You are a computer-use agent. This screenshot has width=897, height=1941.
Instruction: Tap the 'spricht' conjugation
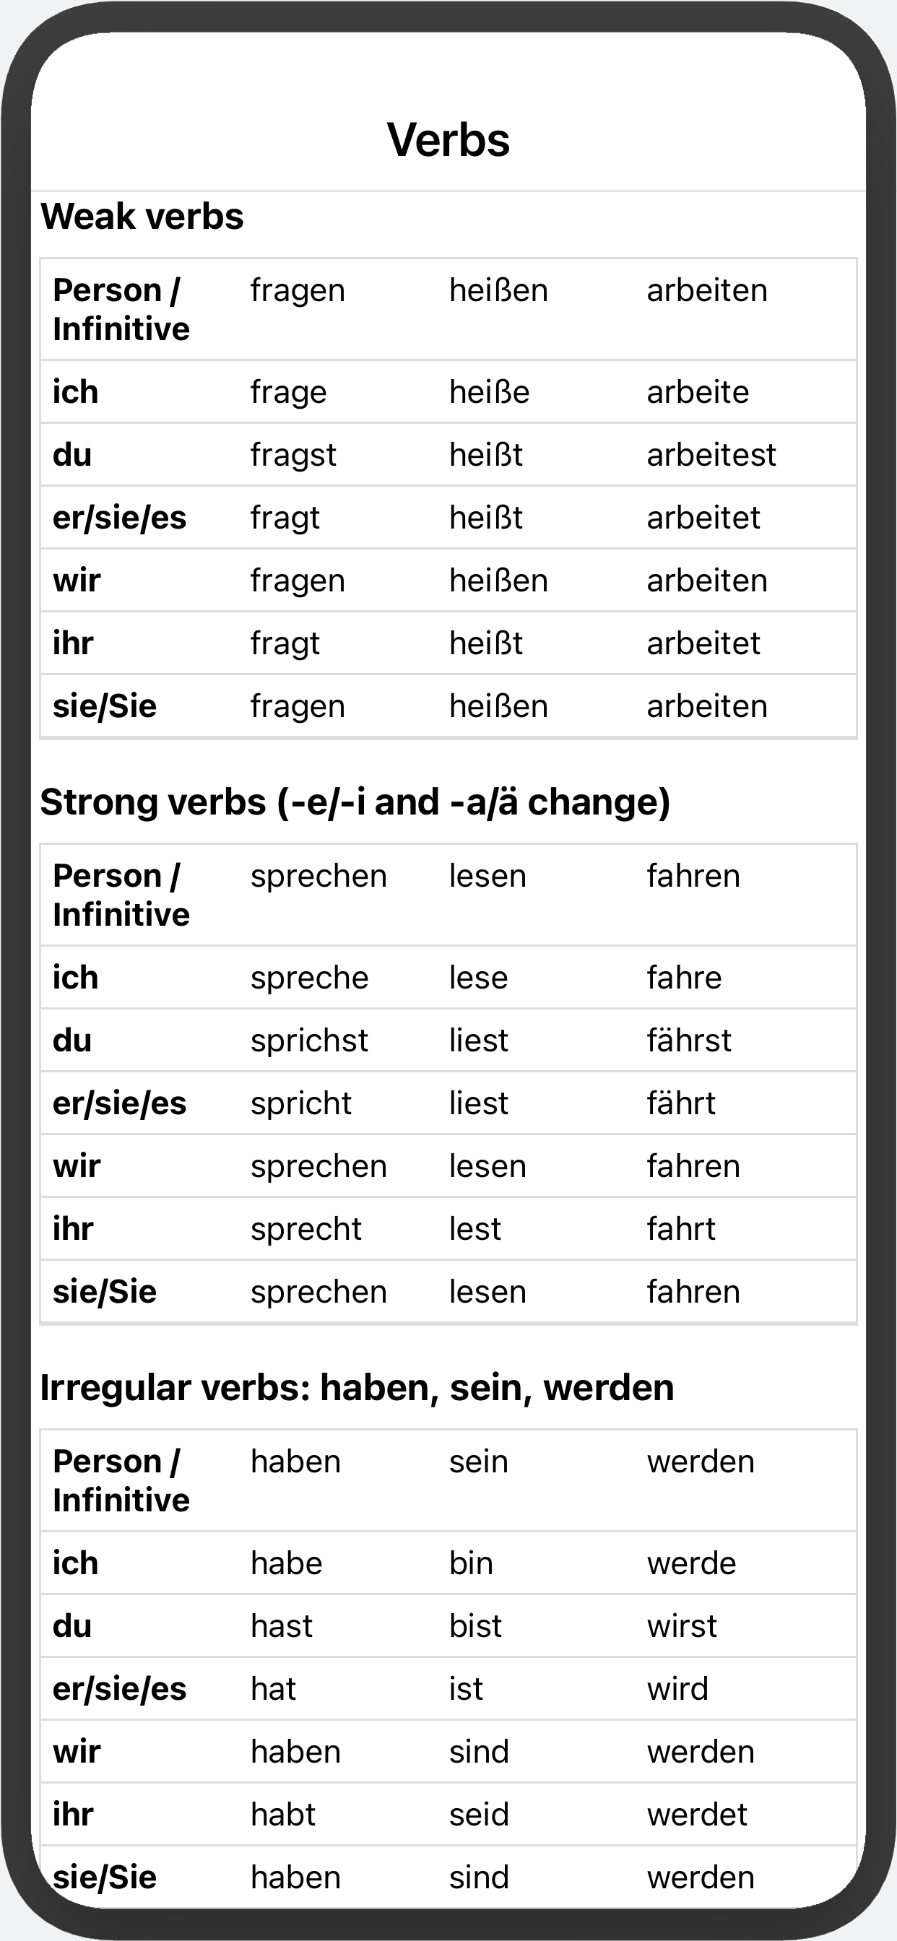(x=300, y=1103)
